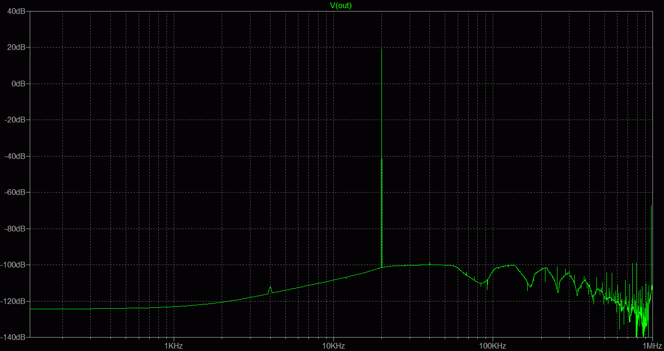Viewport: 664px width, 351px height.
Task: Click the 0dB axis label
Action: 19,84
